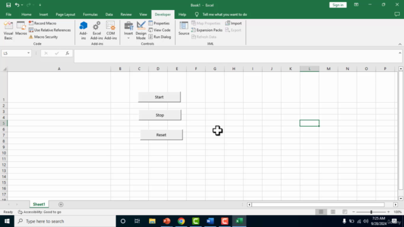Open the XML Source pane

coord(184,28)
